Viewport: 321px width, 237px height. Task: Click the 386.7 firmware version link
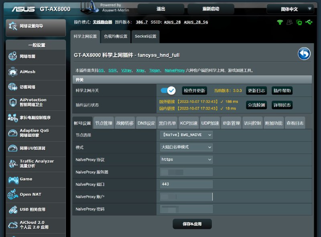click(x=142, y=22)
